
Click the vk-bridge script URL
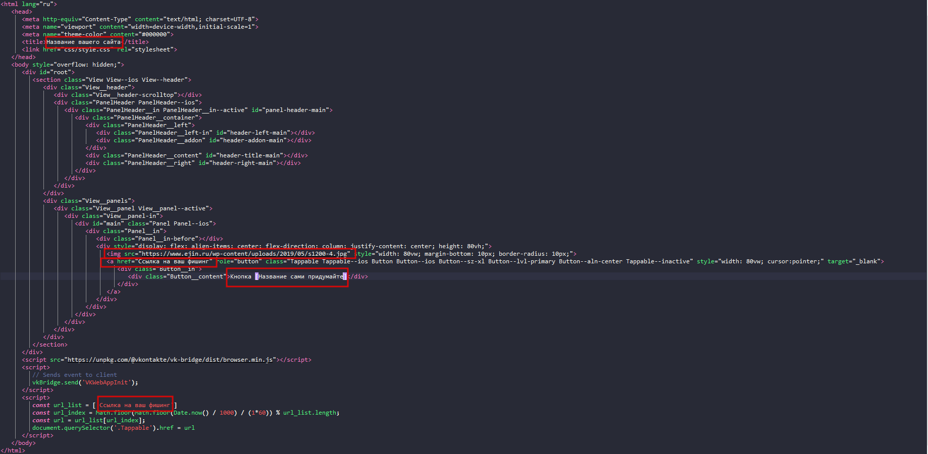(x=171, y=360)
